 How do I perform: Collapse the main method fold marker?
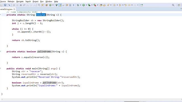tap(1, 68)
